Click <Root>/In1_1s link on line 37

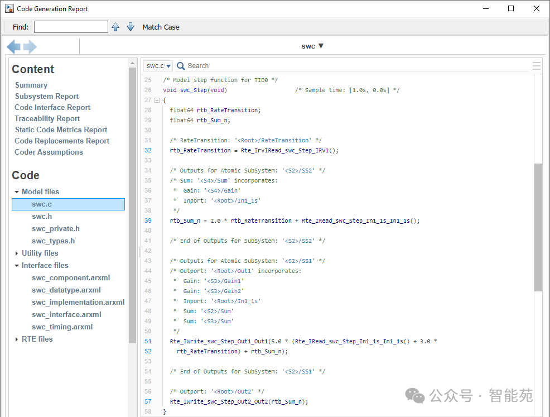pos(236,201)
